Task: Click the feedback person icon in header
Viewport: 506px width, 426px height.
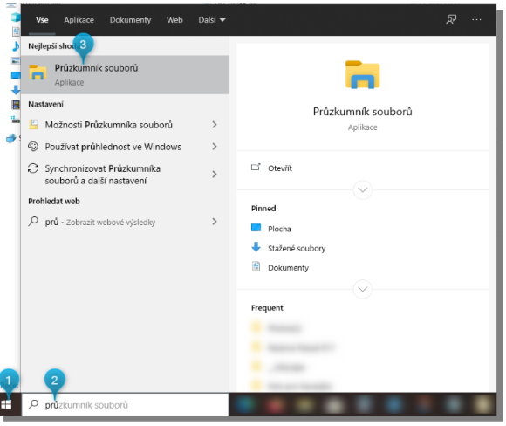Action: click(x=451, y=20)
